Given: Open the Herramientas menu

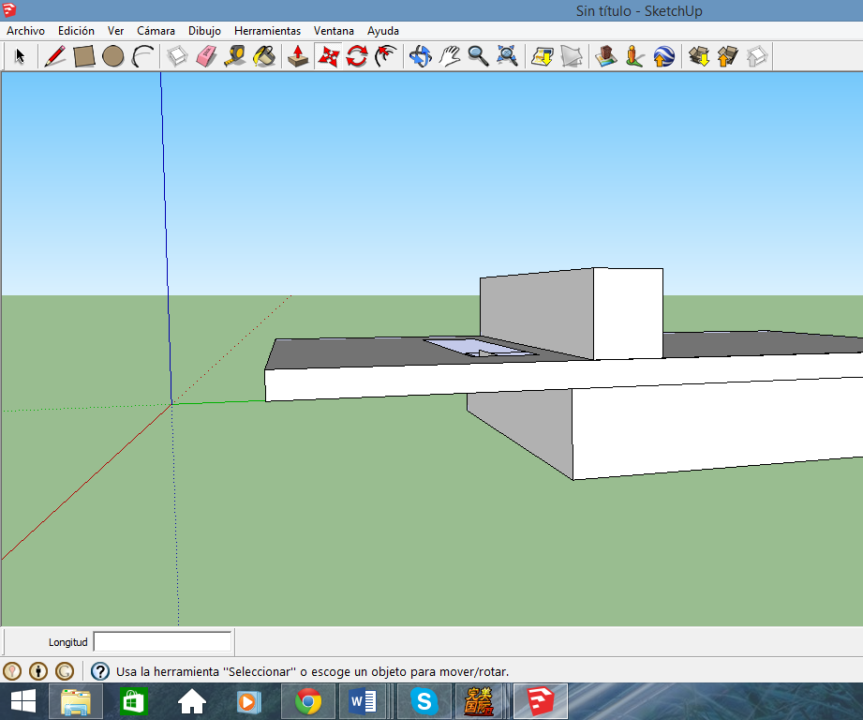Looking at the screenshot, I should 267,31.
